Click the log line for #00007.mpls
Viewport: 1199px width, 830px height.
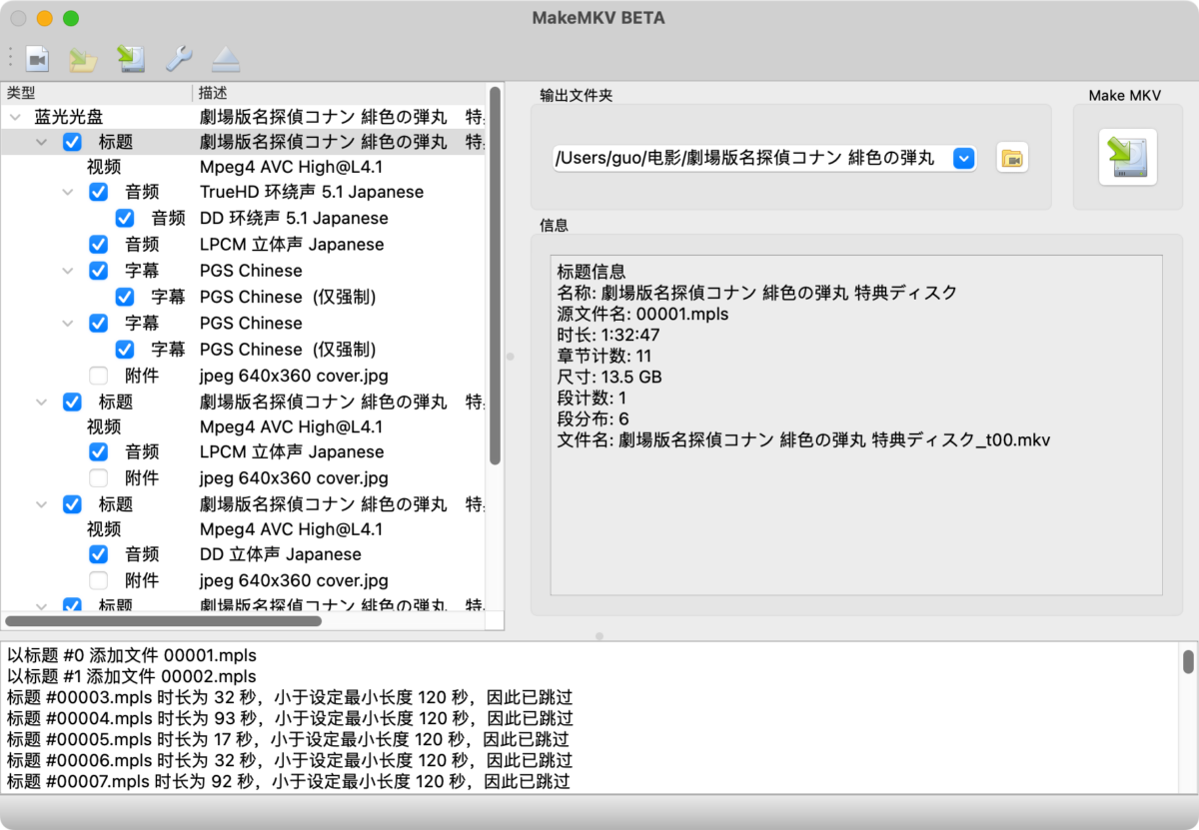[x=289, y=781]
